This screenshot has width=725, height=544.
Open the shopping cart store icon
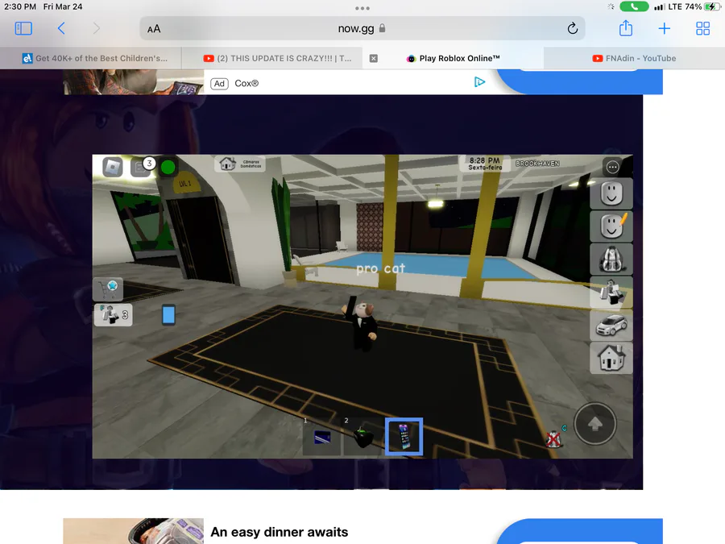click(x=108, y=289)
